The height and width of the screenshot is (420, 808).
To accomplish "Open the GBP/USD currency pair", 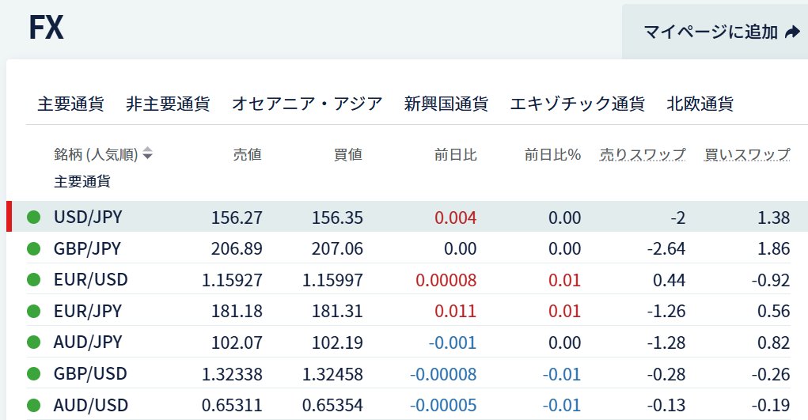I will click(91, 373).
